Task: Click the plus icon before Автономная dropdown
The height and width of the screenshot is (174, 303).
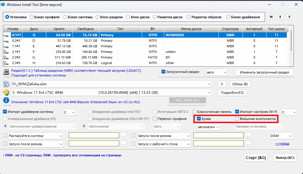Action: [84, 126]
